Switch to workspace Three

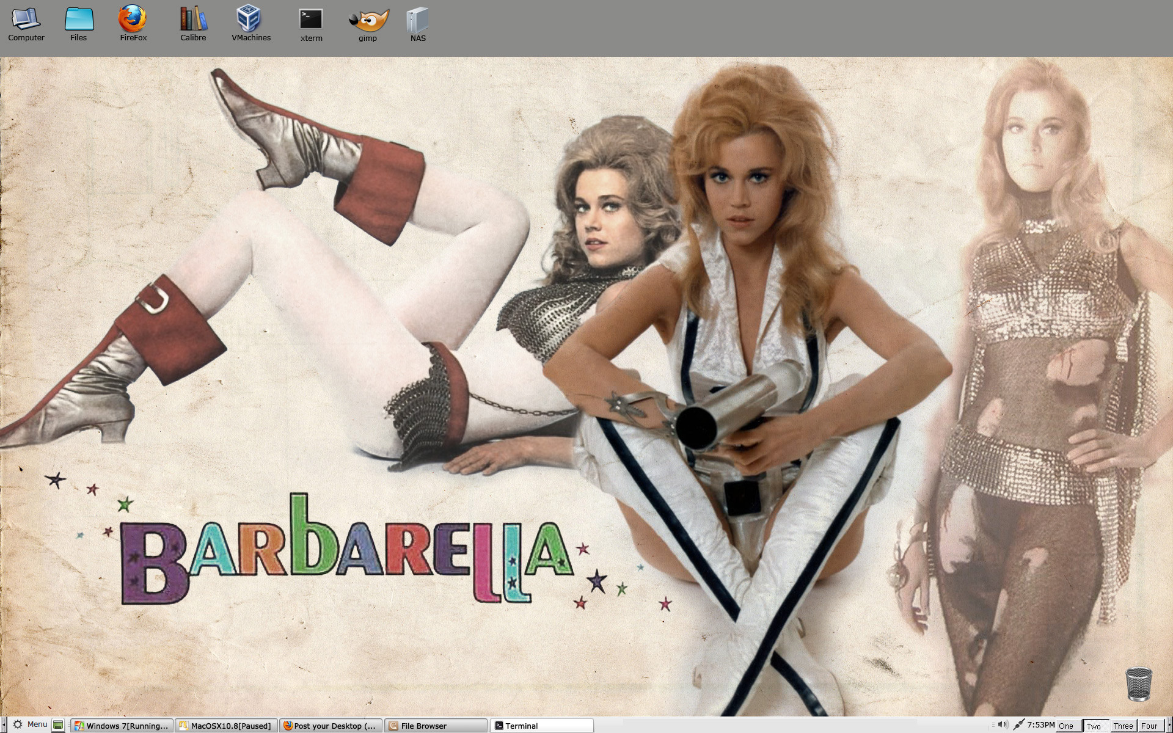(x=1124, y=726)
